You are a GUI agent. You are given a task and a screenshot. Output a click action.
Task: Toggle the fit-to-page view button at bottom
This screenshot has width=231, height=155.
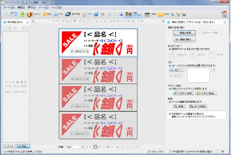pos(95,147)
